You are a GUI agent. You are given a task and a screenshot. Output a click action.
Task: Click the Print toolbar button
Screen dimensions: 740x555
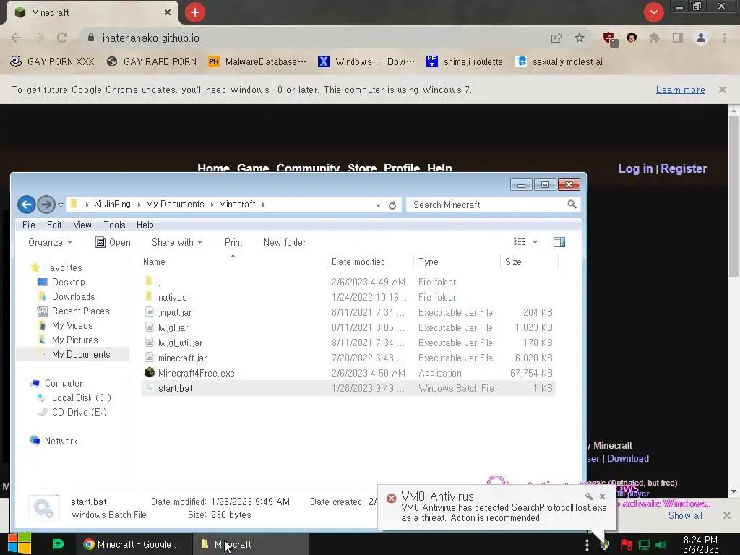tap(233, 242)
